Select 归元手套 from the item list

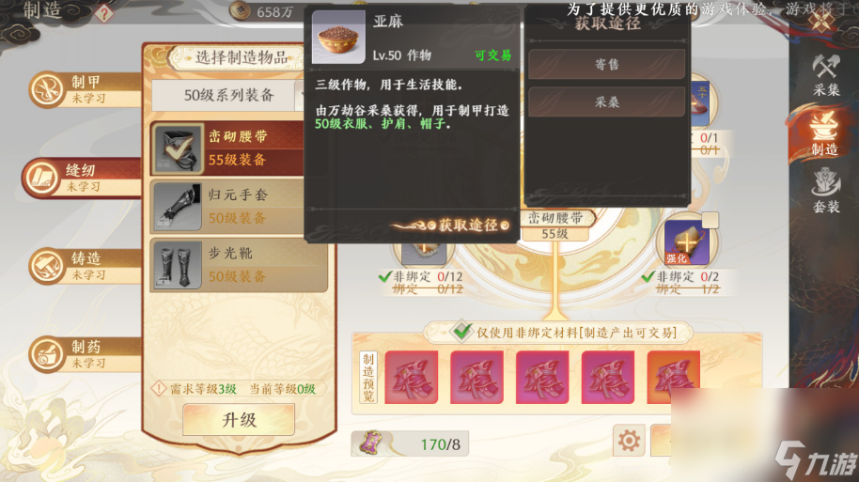(x=227, y=207)
